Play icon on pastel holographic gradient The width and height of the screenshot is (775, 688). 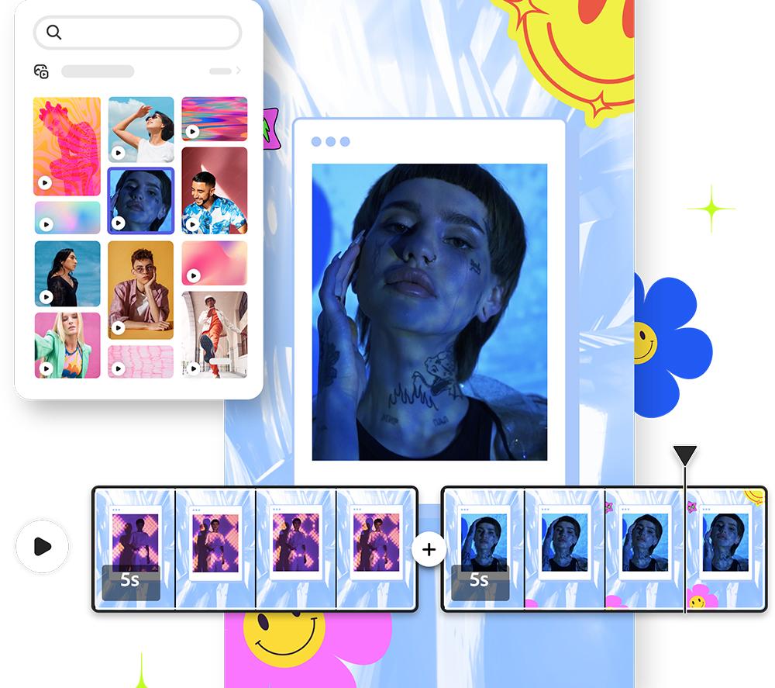point(46,225)
